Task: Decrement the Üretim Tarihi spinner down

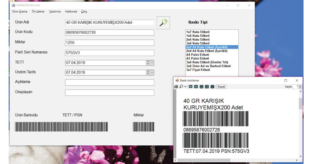Action: click(x=148, y=74)
